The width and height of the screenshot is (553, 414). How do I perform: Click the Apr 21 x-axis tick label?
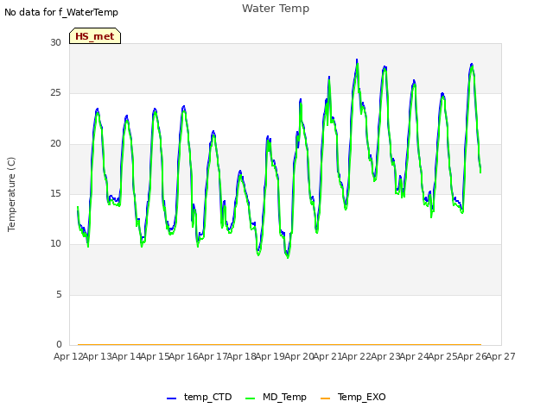pos(327,356)
